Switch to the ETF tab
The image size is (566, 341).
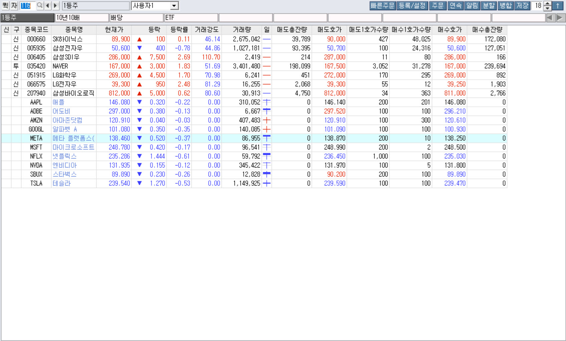click(x=191, y=18)
